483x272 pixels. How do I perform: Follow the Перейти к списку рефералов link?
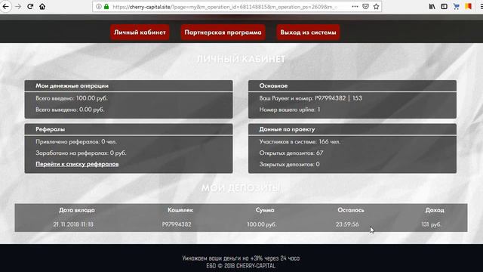(77, 164)
